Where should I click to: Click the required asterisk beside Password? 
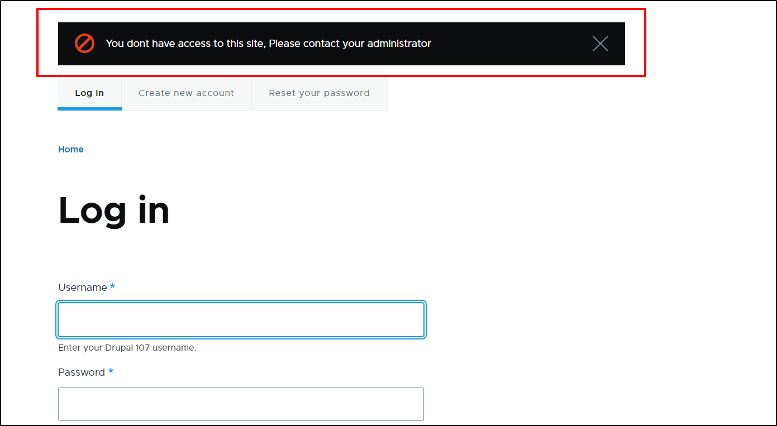(x=111, y=371)
